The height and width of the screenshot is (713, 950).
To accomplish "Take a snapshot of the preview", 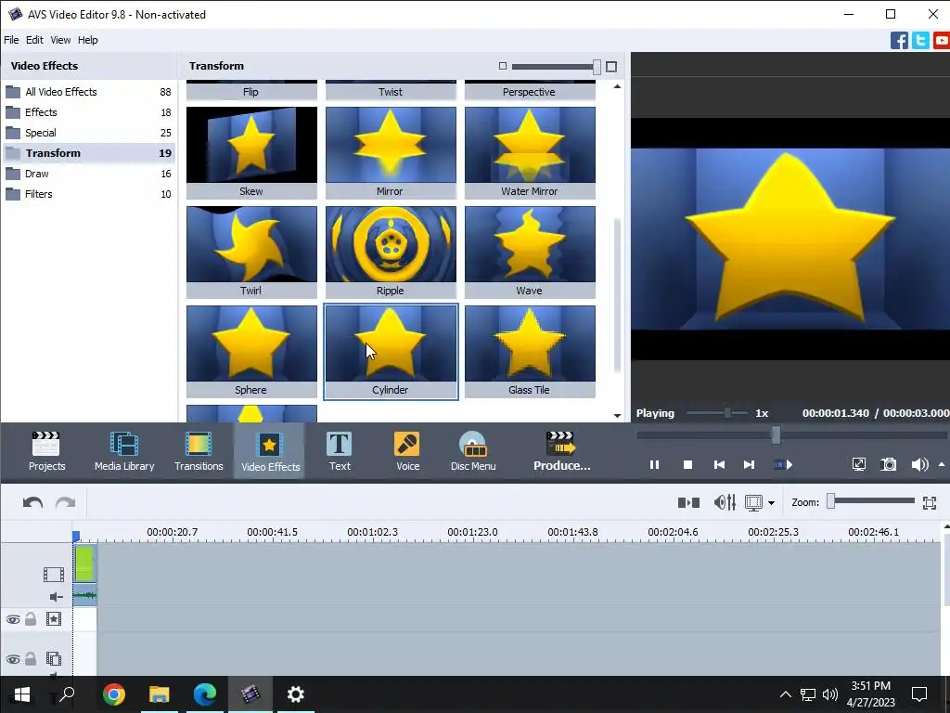I will tap(888, 465).
